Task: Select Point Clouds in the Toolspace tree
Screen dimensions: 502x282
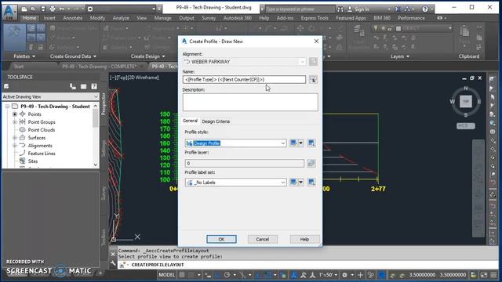Action: [x=41, y=130]
